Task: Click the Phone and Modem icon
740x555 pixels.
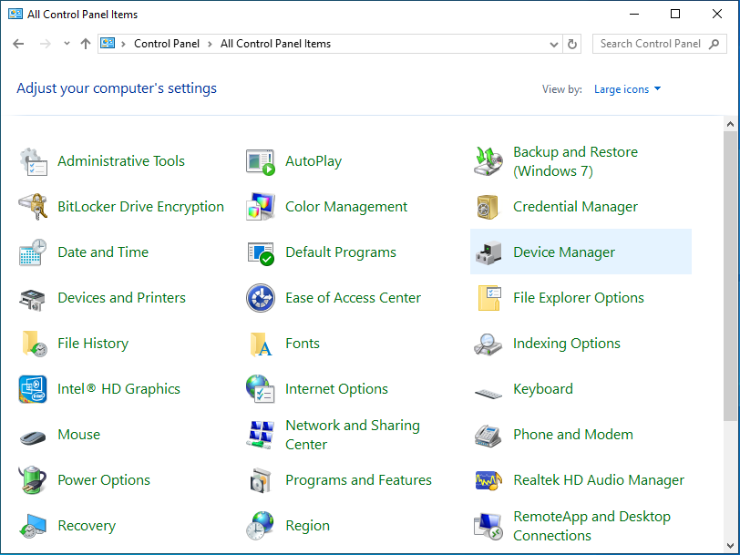Action: [488, 435]
